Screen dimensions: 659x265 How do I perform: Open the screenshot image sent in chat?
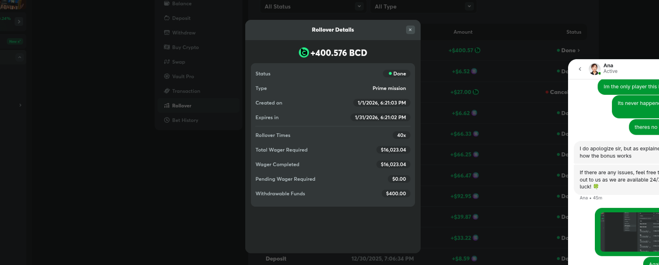629,232
